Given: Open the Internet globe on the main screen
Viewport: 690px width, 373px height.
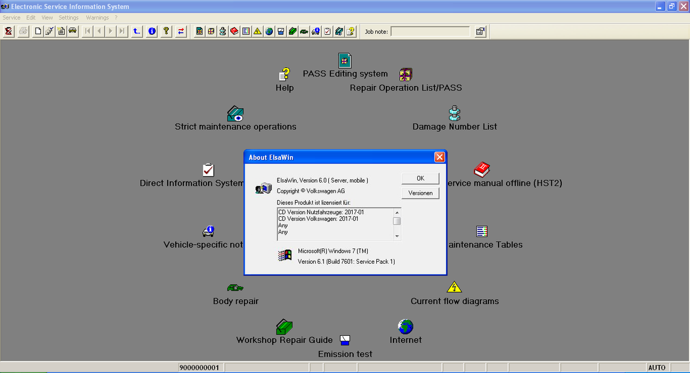Looking at the screenshot, I should [405, 326].
